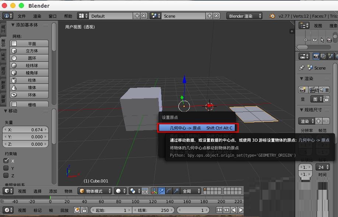Edit the 起始 start frame field
Image resolution: width=338 pixels, height=217 pixels.
[111, 210]
